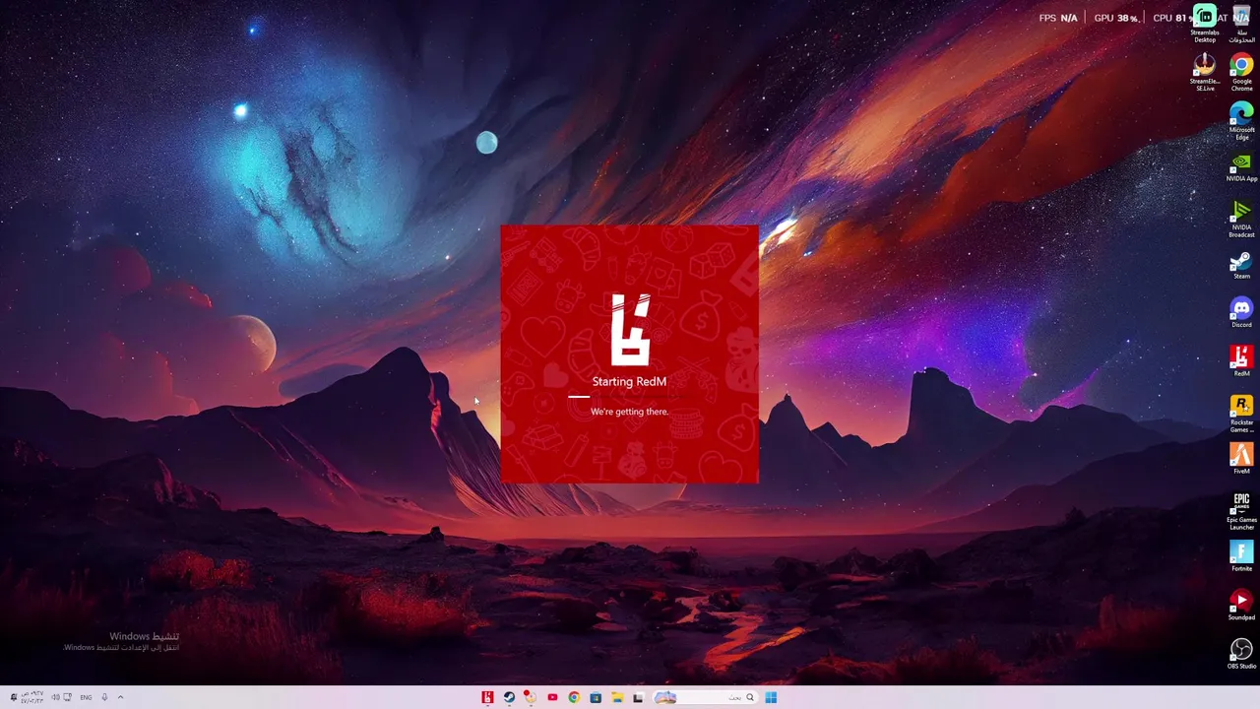Image resolution: width=1260 pixels, height=709 pixels.
Task: Open the Soundpad desktop shortcut
Action: click(1242, 605)
